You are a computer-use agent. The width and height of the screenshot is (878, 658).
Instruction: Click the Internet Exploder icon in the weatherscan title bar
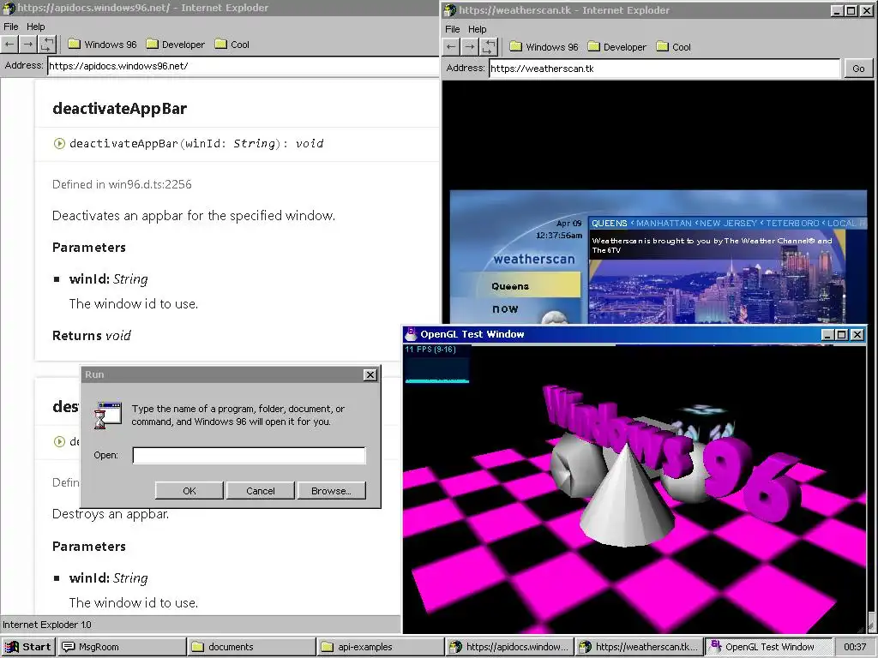point(450,10)
